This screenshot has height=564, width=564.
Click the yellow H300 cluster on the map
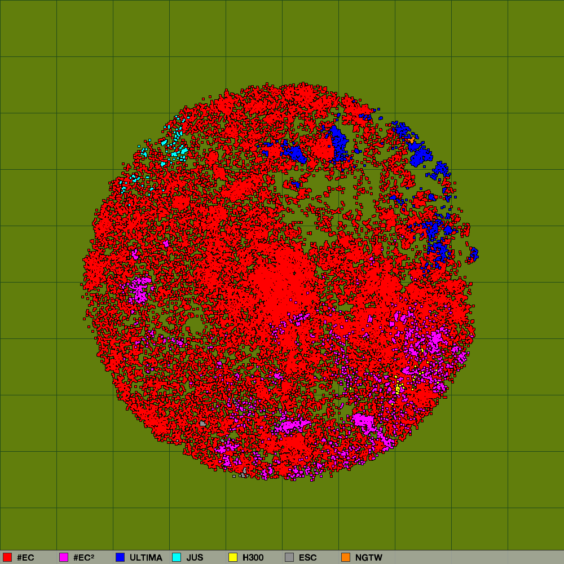[x=398, y=389]
